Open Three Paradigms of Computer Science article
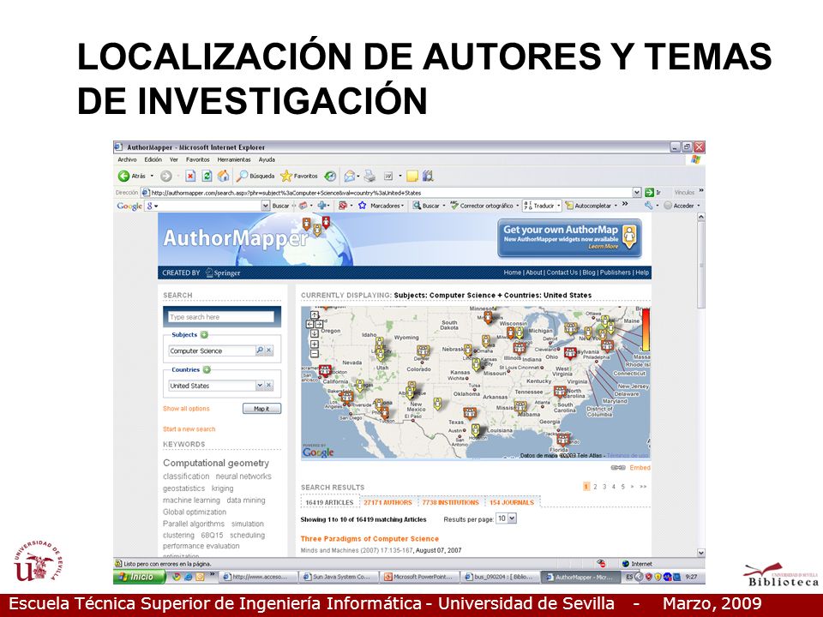This screenshot has width=823, height=617. 369,539
